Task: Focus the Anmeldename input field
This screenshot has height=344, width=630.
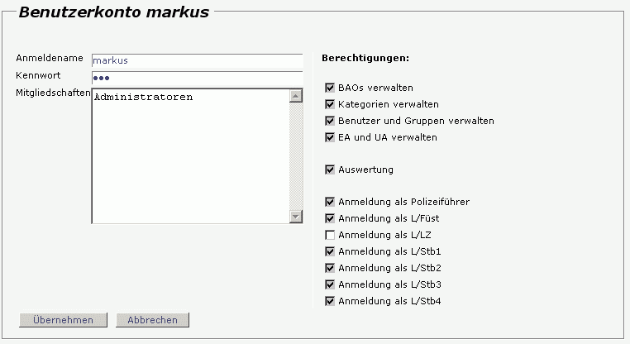Action: (x=197, y=60)
